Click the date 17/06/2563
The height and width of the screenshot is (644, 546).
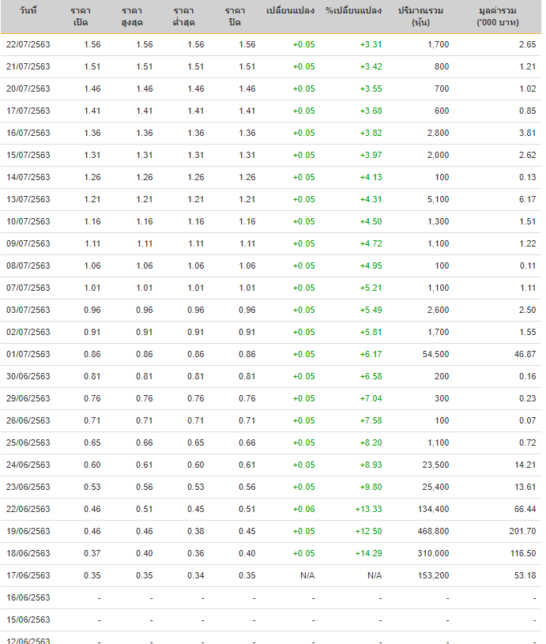(28, 576)
